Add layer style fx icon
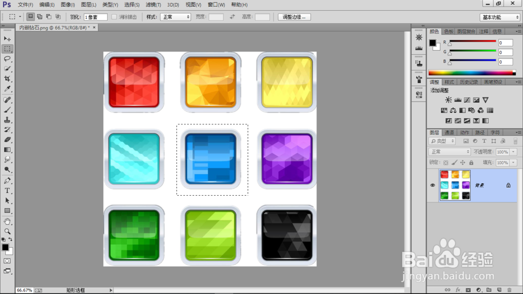The width and height of the screenshot is (523, 294). [x=458, y=290]
